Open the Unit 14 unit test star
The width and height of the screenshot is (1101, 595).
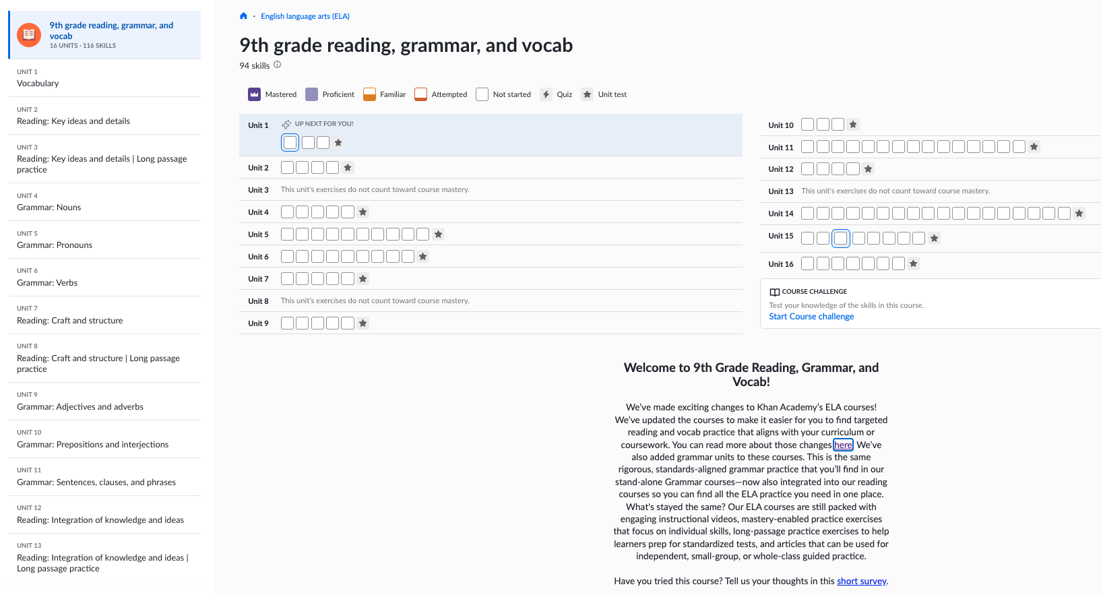1079,214
